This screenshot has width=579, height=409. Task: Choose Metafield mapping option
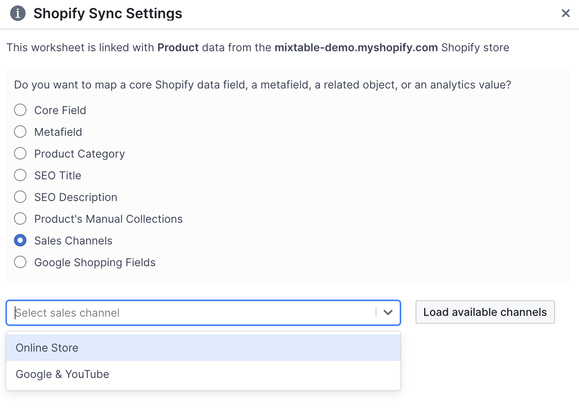[x=20, y=132]
